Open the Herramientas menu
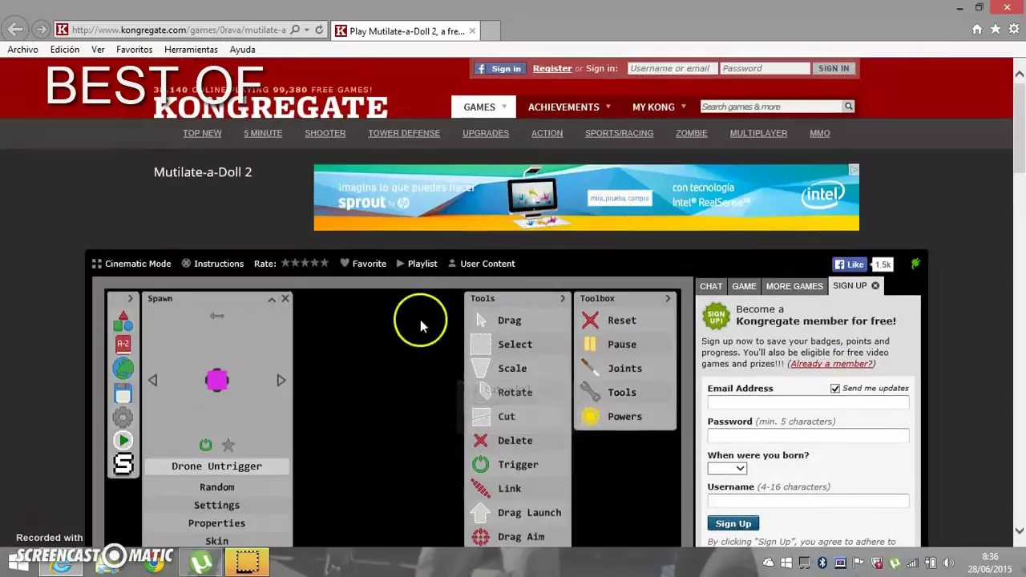 coord(191,50)
